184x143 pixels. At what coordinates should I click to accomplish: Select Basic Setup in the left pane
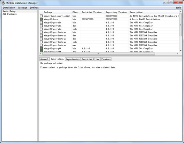[x=9, y=11]
